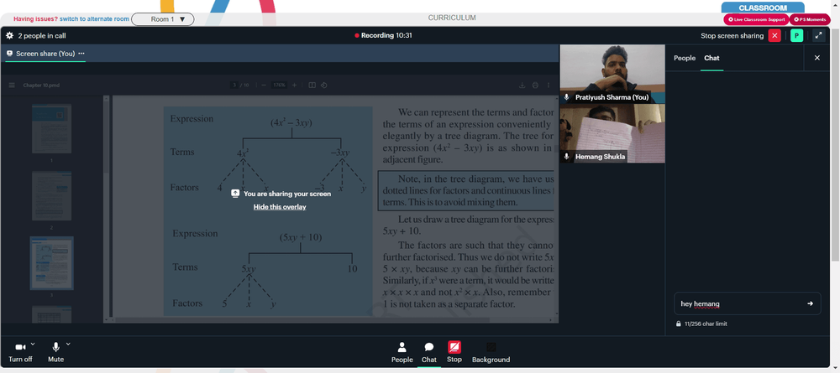
Task: Open PDF viewer more-options menu
Action: point(548,85)
